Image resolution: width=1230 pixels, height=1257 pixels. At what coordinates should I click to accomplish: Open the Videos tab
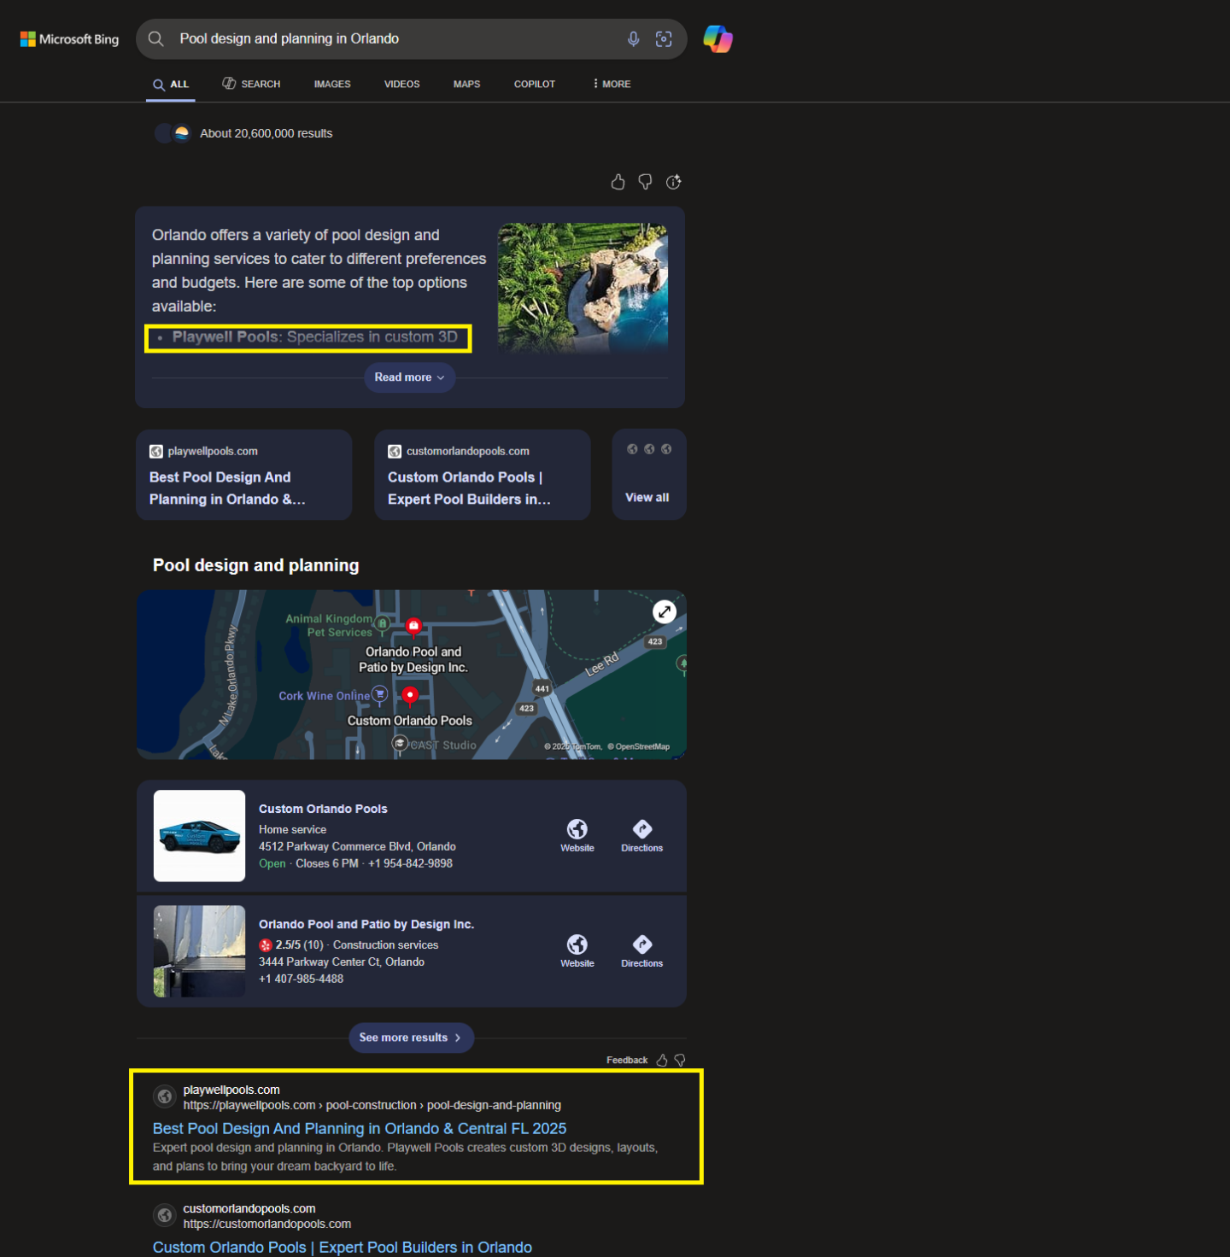tap(401, 85)
